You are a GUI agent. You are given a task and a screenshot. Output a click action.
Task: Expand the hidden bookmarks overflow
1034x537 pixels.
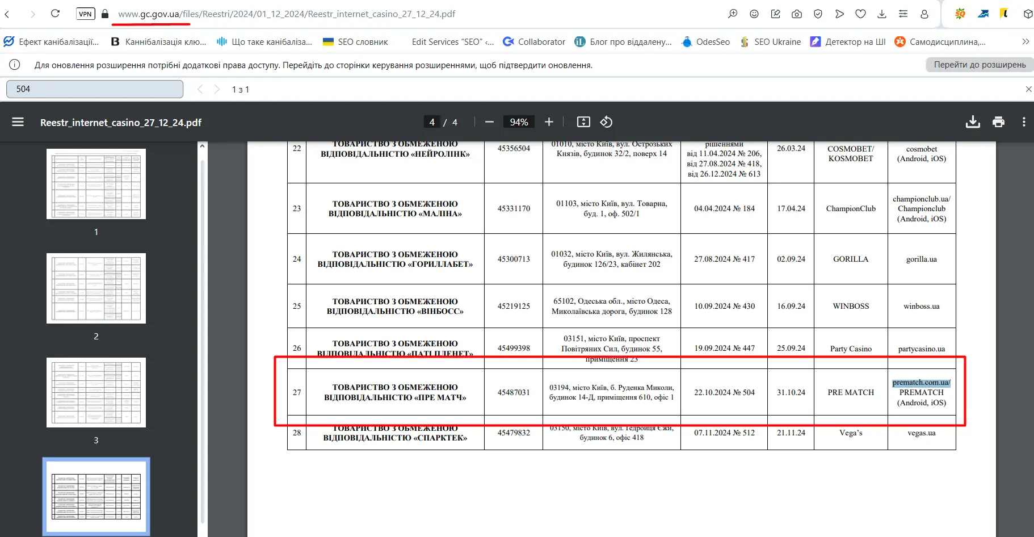tap(1025, 41)
